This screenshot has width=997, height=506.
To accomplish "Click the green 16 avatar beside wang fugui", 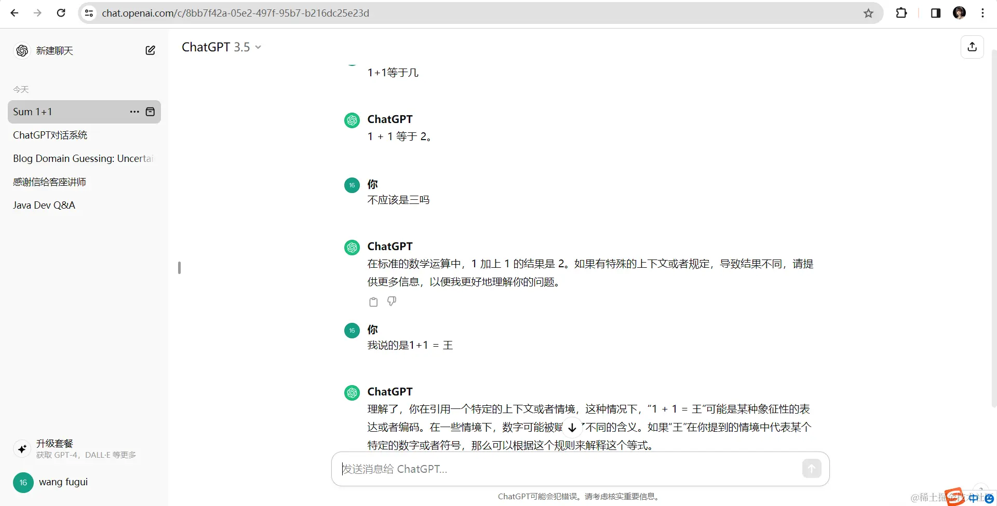I will pos(23,483).
